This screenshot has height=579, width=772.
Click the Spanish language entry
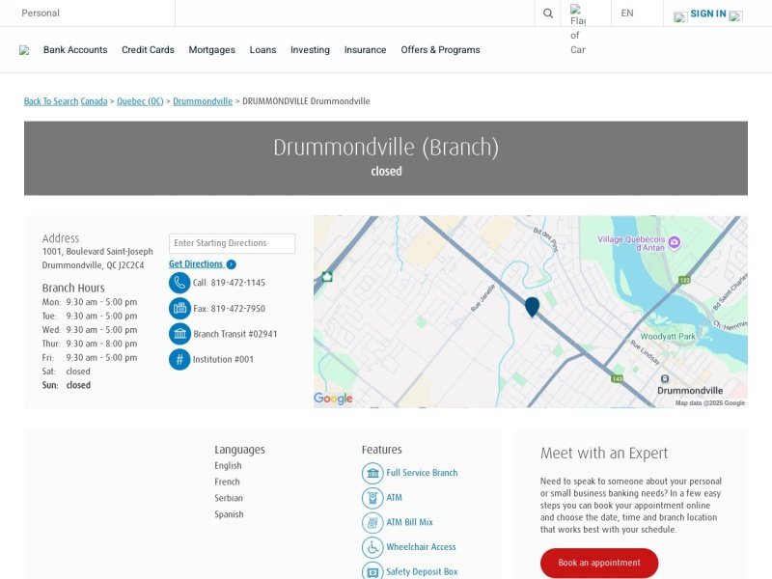pyautogui.click(x=229, y=514)
